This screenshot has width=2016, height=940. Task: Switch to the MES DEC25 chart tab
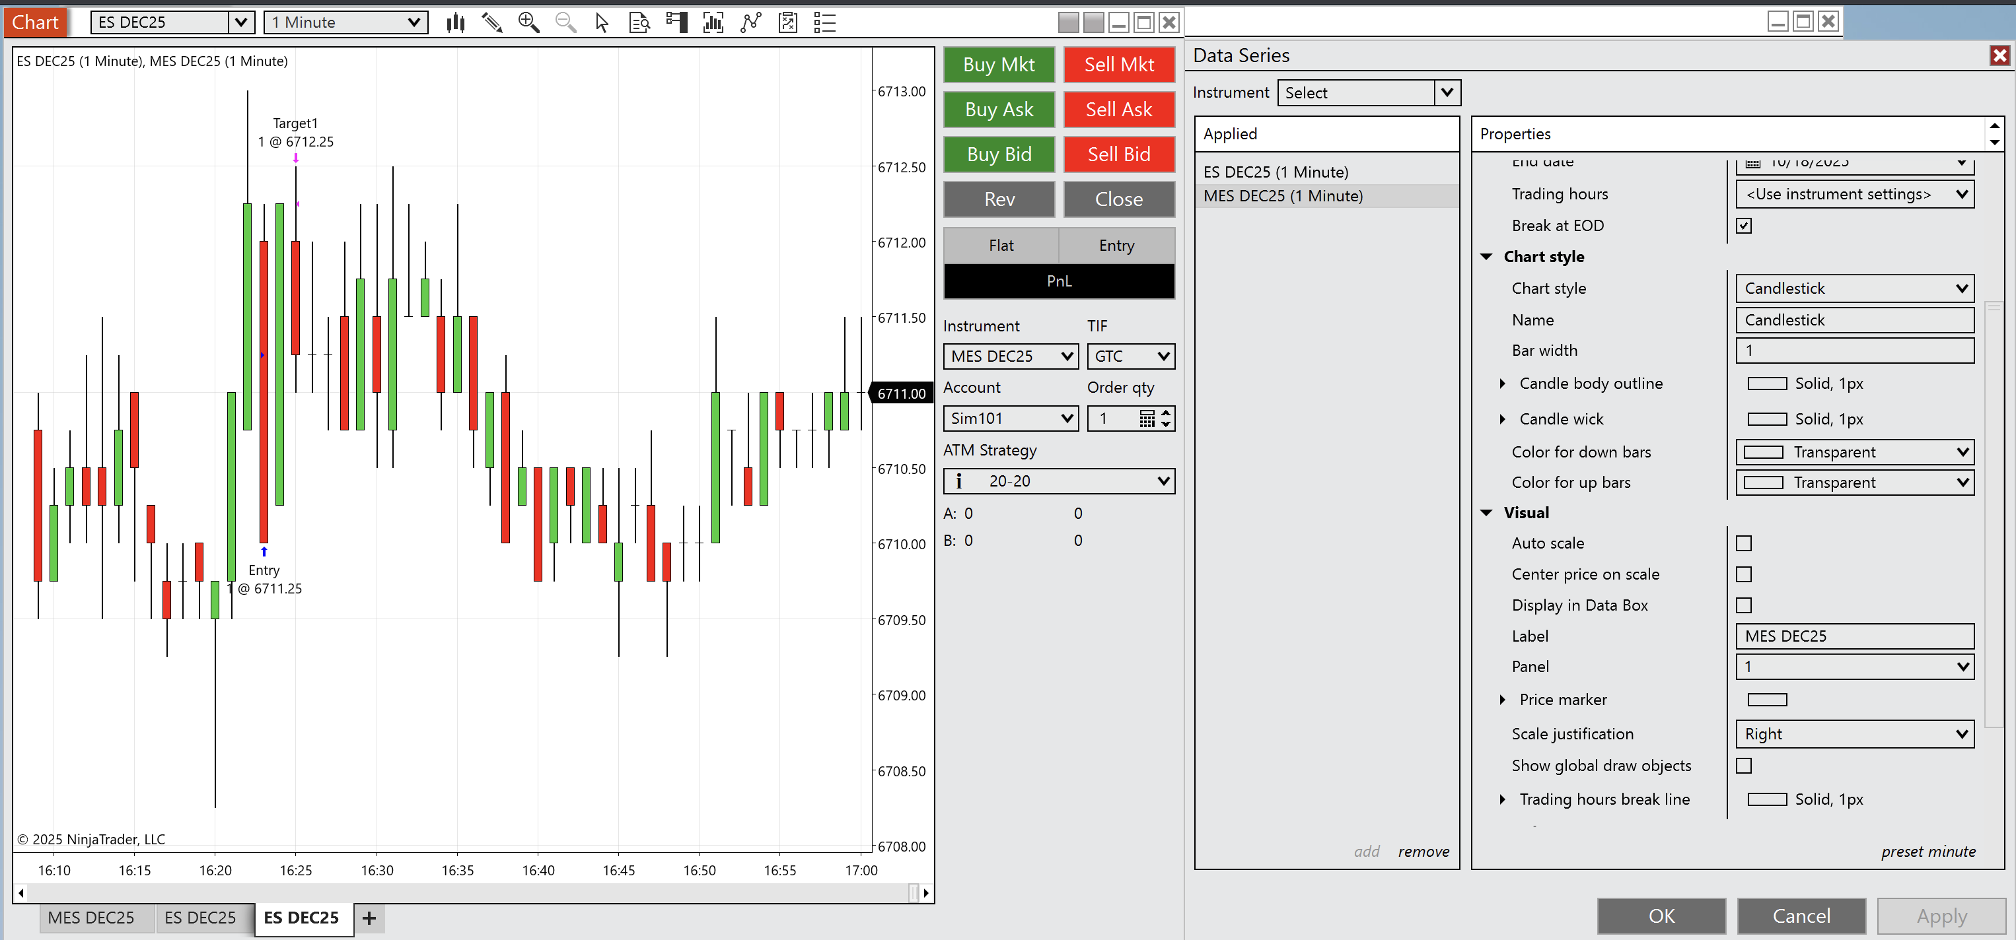click(90, 918)
